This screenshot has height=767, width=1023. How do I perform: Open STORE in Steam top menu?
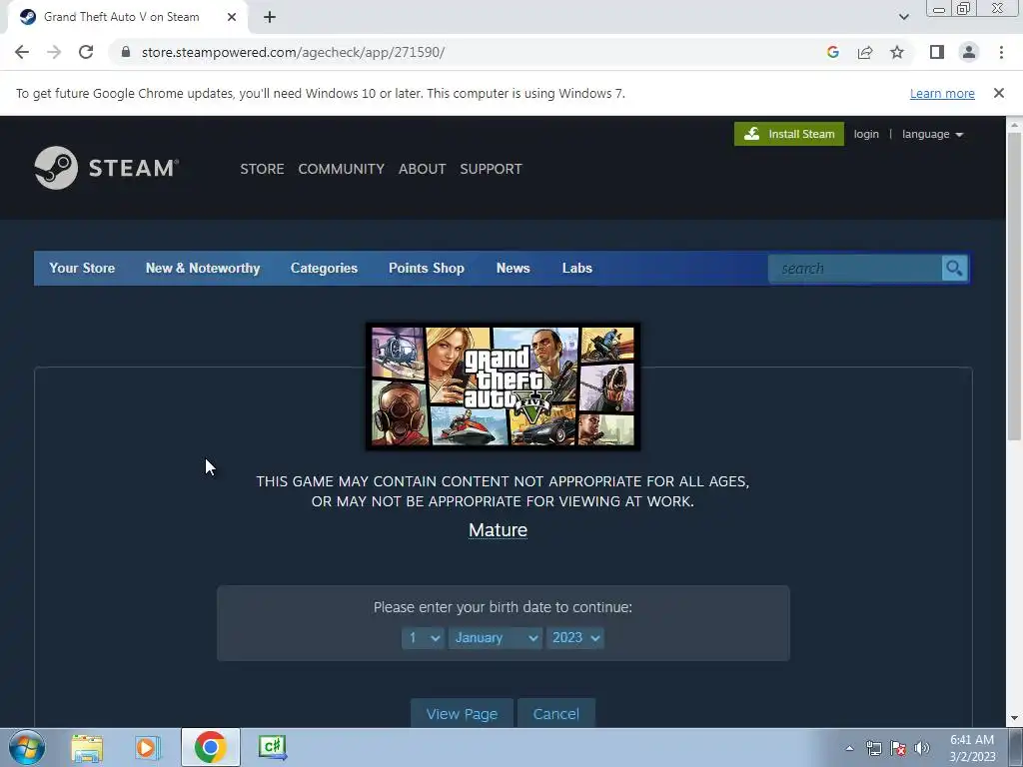263,169
